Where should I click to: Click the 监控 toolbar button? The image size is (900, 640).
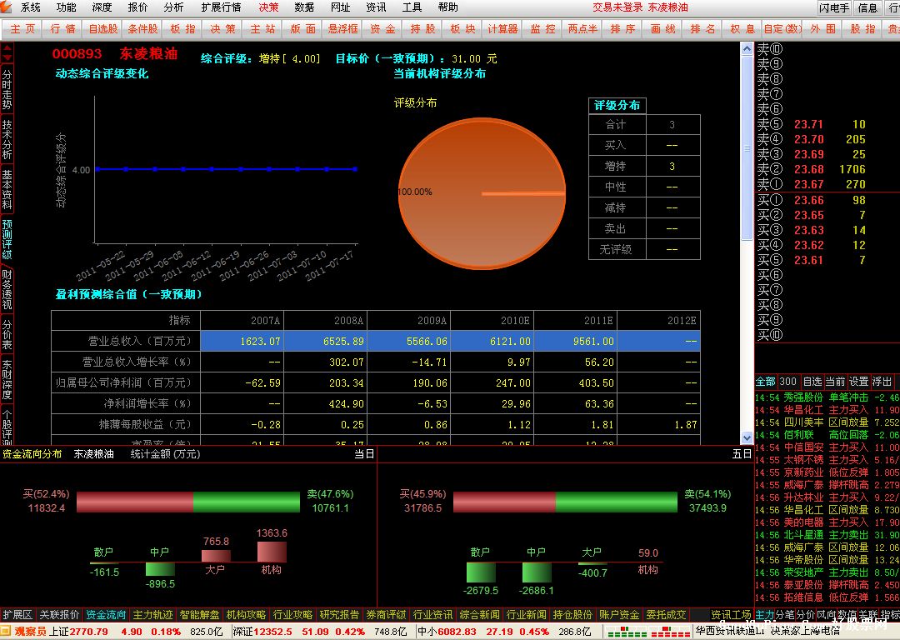point(542,28)
